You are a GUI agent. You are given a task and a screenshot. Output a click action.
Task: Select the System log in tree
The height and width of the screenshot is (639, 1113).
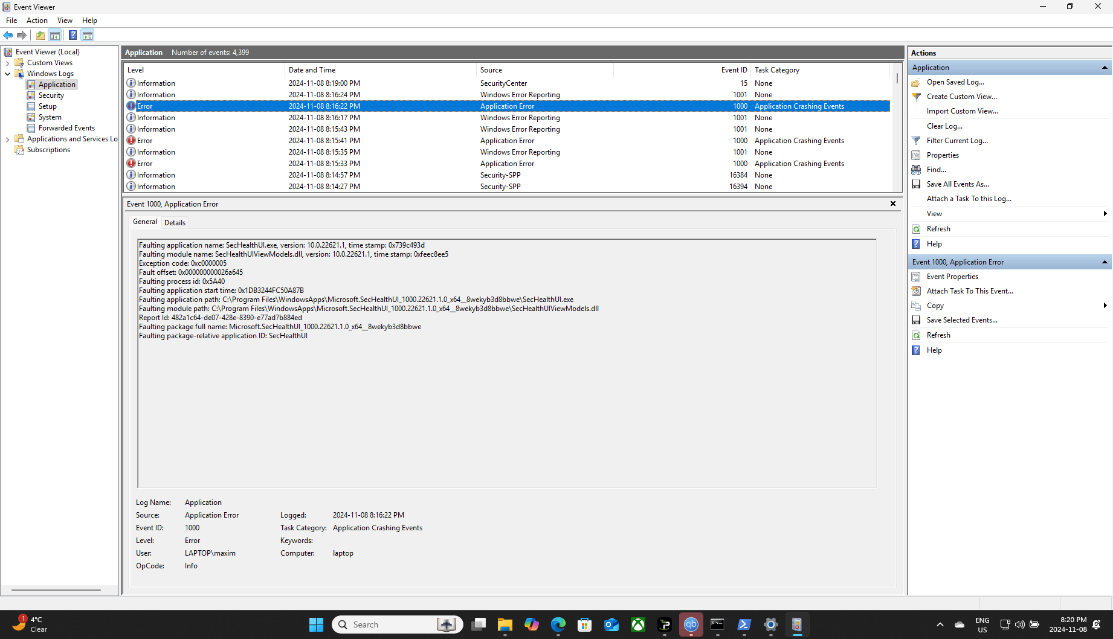(50, 117)
